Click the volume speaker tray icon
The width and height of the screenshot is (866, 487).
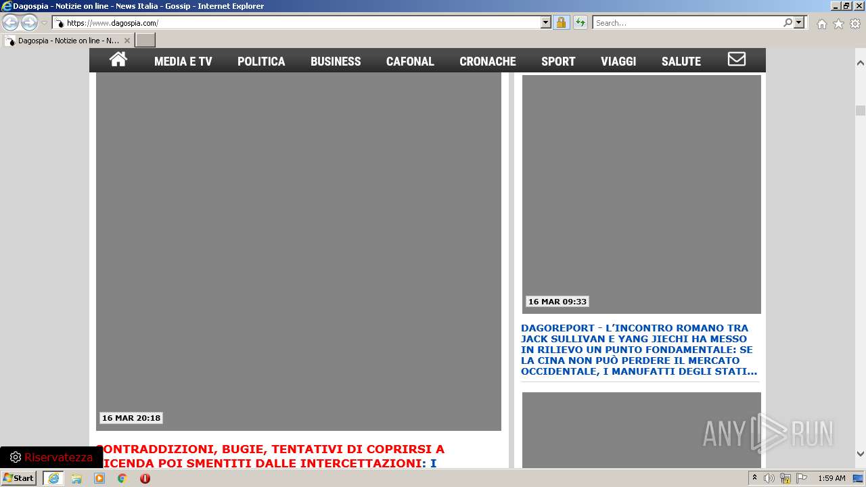click(769, 478)
